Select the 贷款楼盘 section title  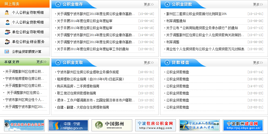point(180,63)
